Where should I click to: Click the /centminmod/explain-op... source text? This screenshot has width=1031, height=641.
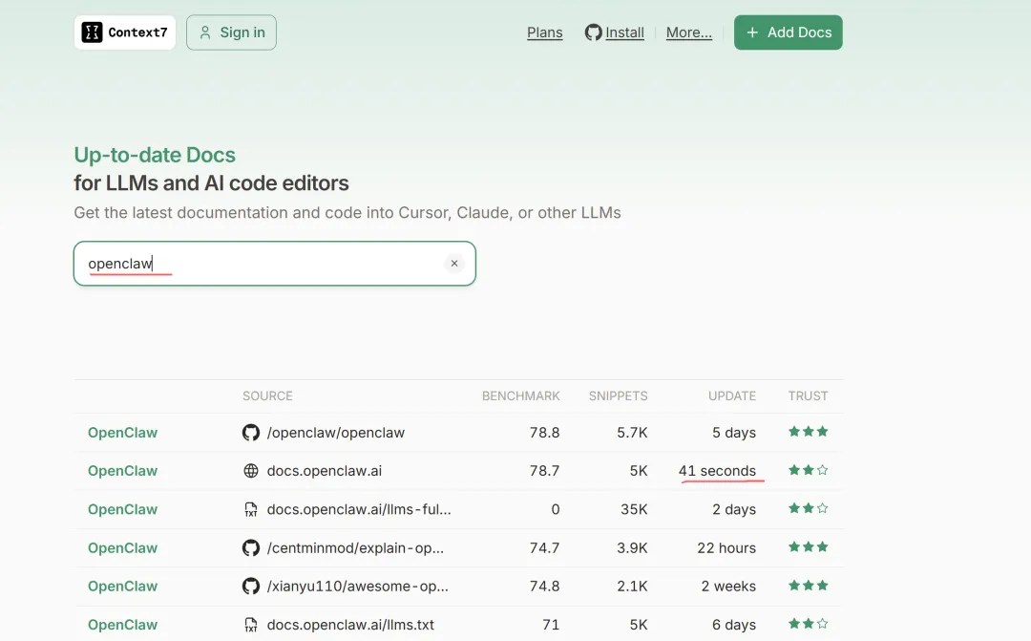pyautogui.click(x=355, y=547)
